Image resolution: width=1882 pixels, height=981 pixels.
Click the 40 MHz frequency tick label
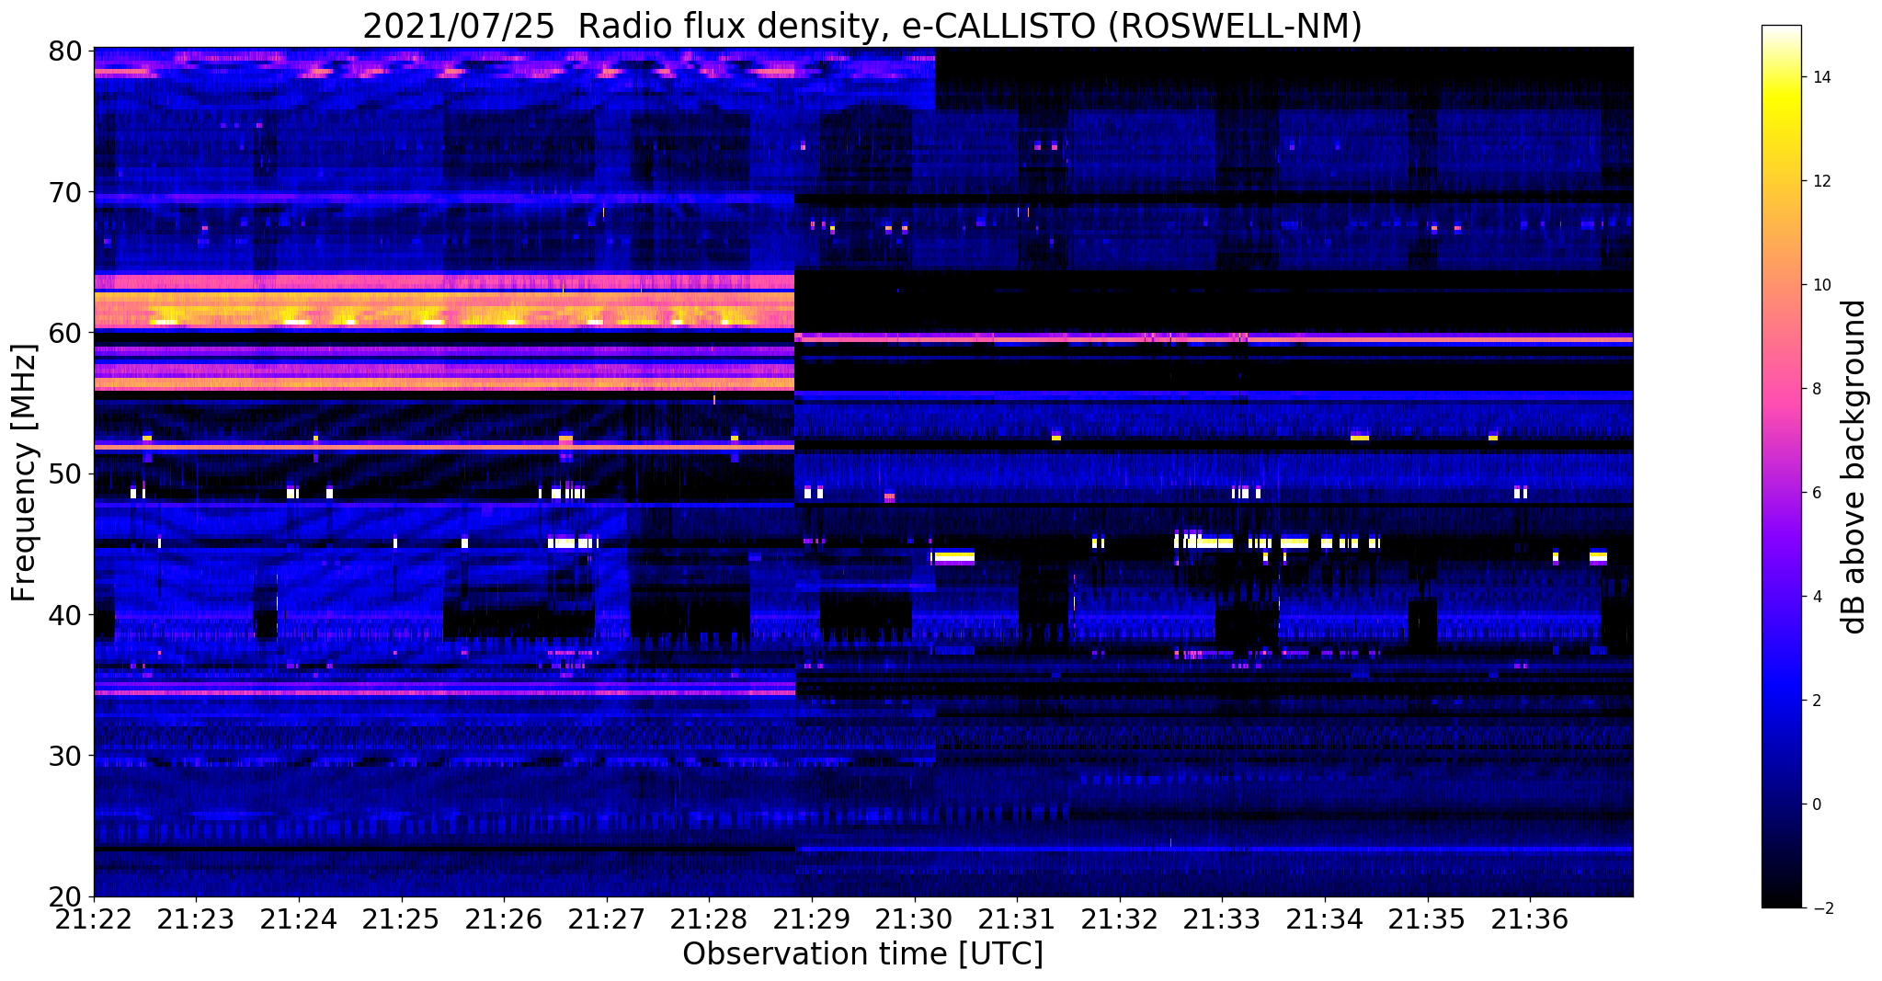point(64,614)
